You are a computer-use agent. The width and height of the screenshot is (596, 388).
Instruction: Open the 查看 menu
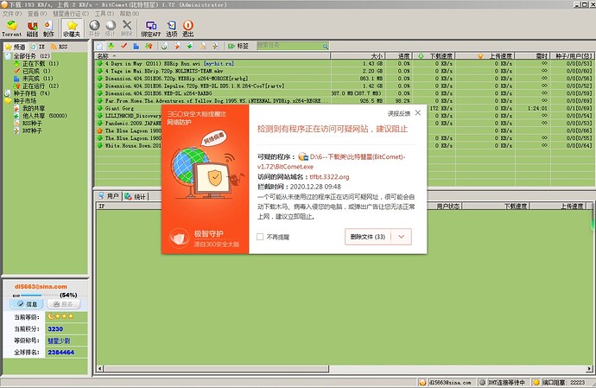37,14
